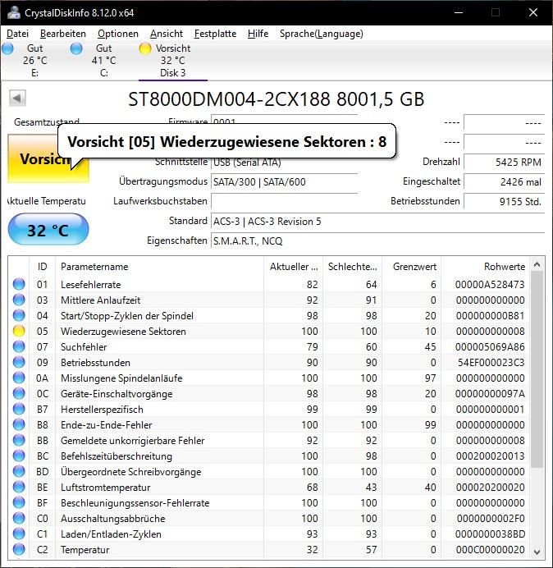Click raw value 000200020013
Viewport: 553px width, 568px height.
(490, 456)
